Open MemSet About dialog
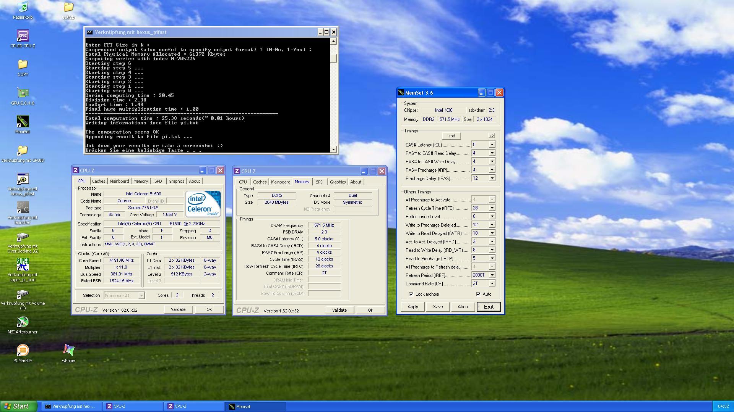 463,307
